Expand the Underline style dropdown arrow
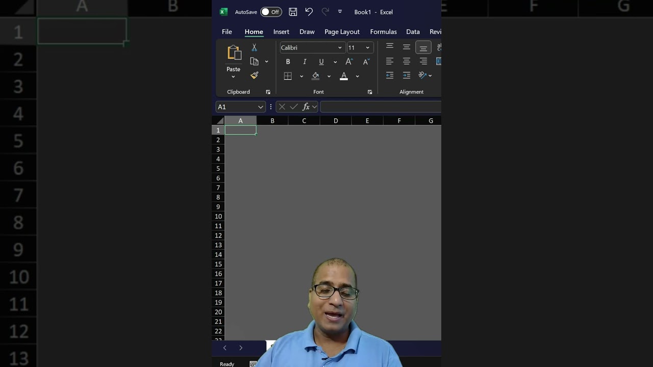This screenshot has height=367, width=653. coord(335,62)
